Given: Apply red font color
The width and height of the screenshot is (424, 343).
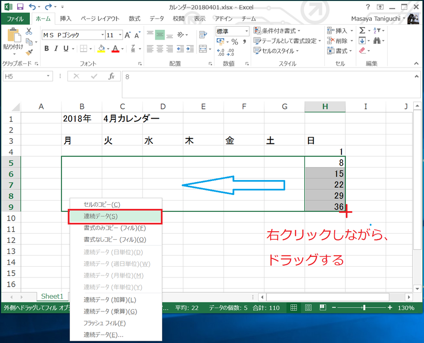Looking at the screenshot, I should 116,48.
